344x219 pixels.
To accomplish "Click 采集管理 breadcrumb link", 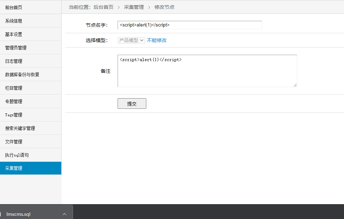I will point(134,7).
